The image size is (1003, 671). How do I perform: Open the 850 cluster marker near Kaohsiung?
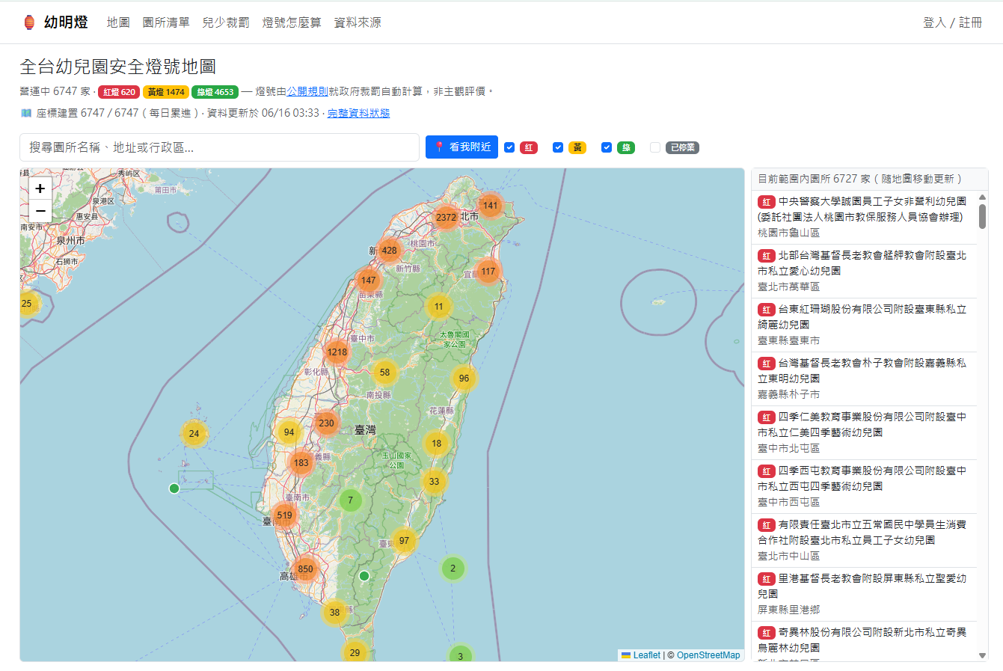point(306,569)
